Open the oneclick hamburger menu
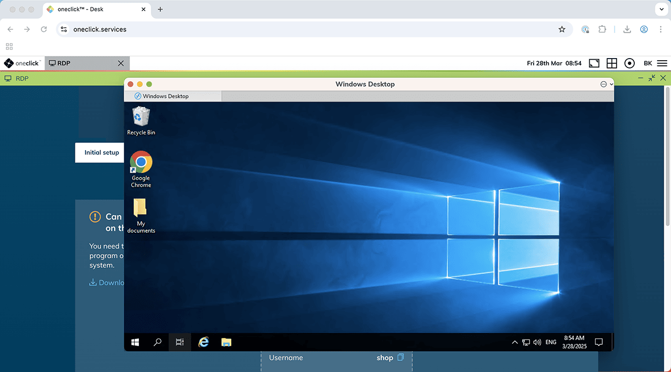The height and width of the screenshot is (372, 671). point(662,63)
